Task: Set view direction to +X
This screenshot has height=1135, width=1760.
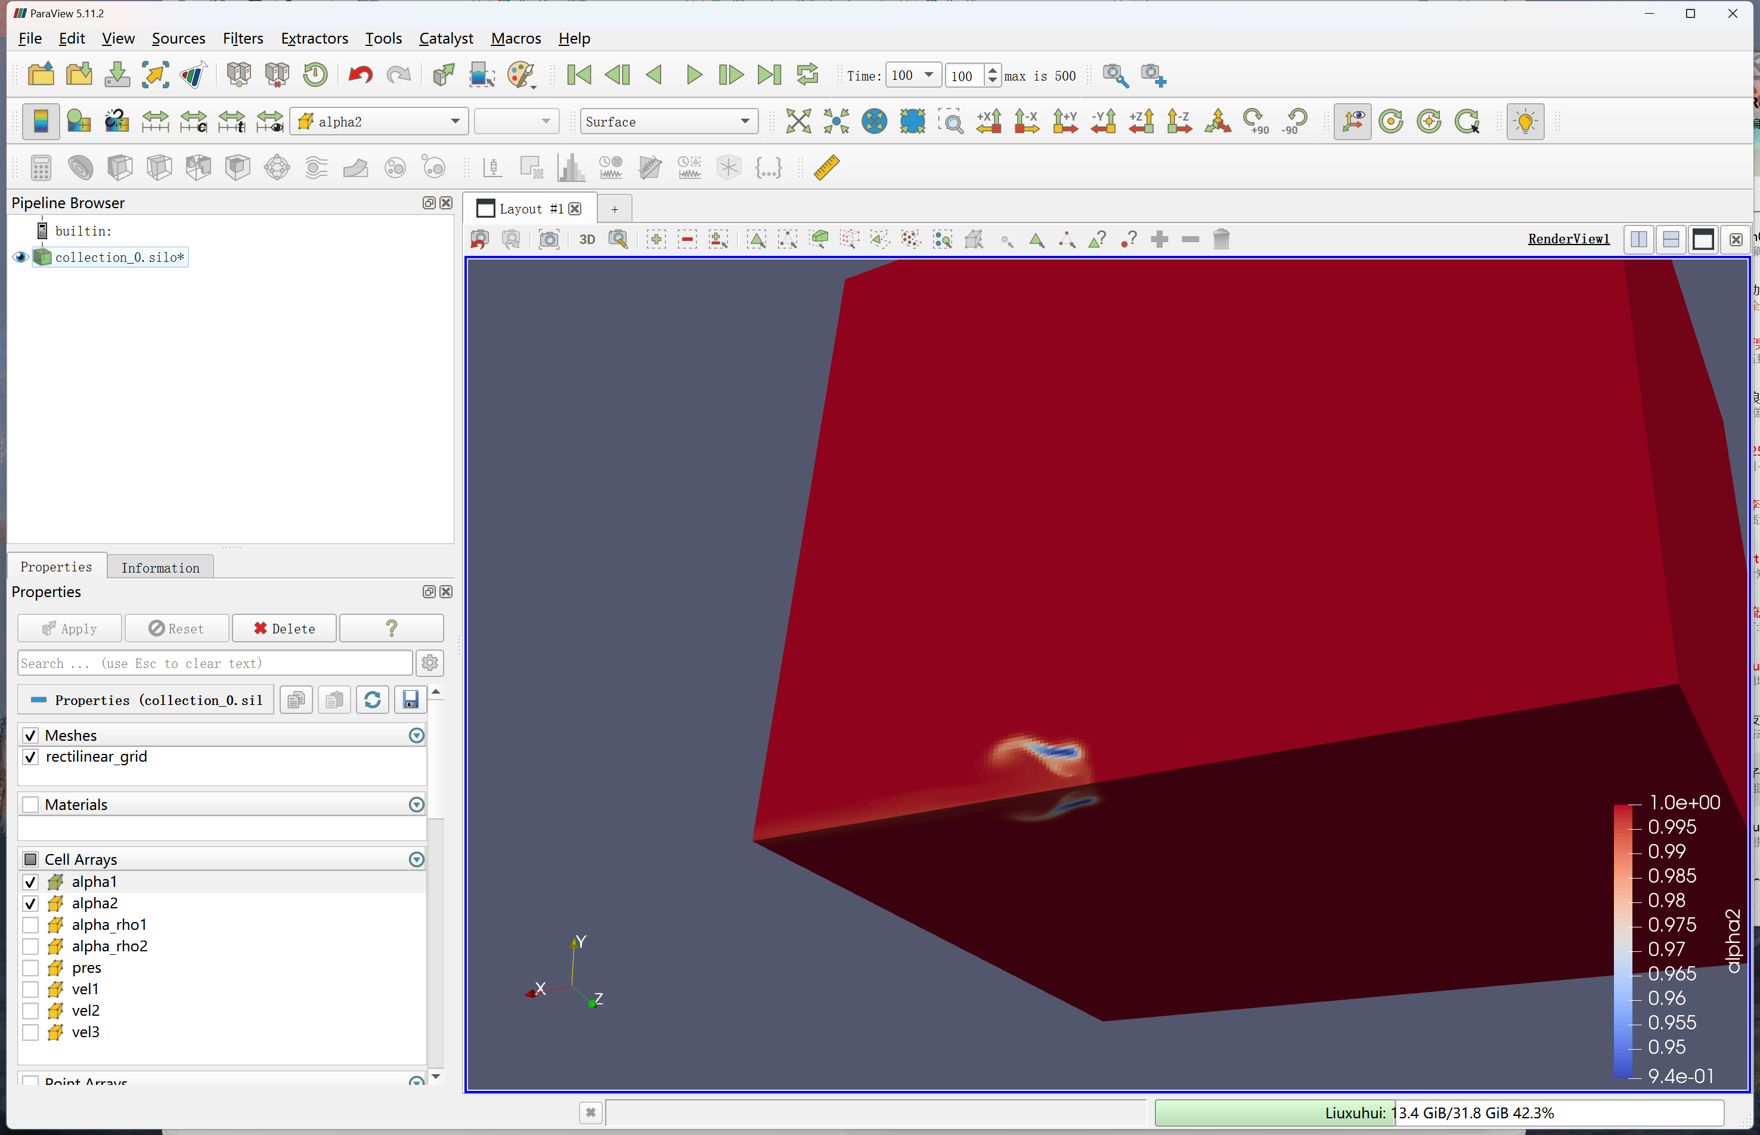Action: point(989,121)
